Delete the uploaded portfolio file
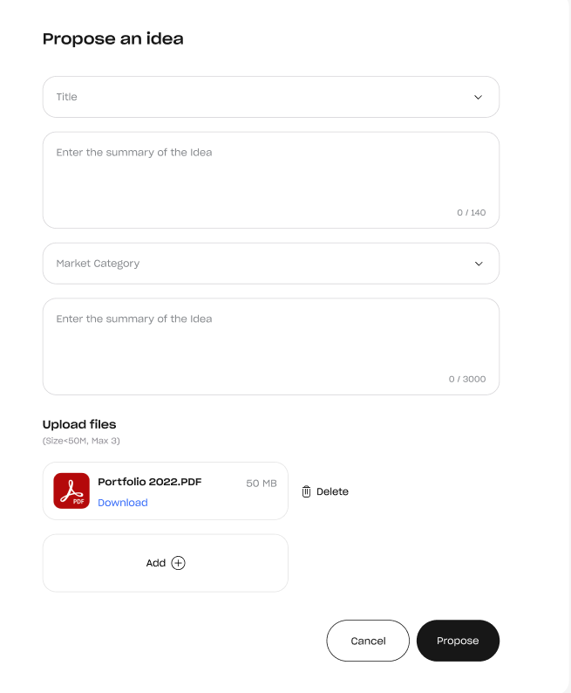Screen dimensions: 571x693 (325, 491)
